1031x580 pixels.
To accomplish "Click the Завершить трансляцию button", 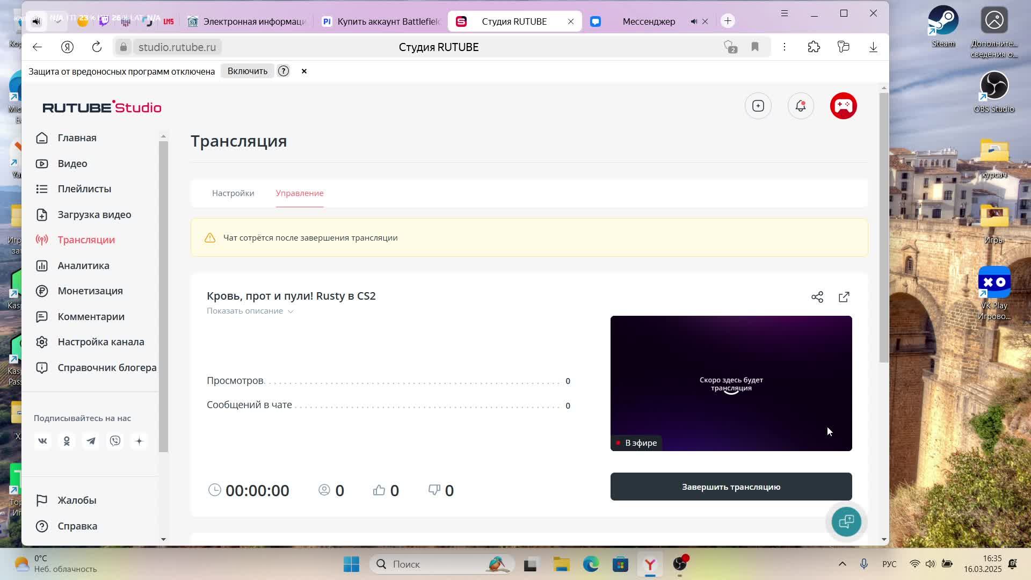I will click(x=731, y=487).
